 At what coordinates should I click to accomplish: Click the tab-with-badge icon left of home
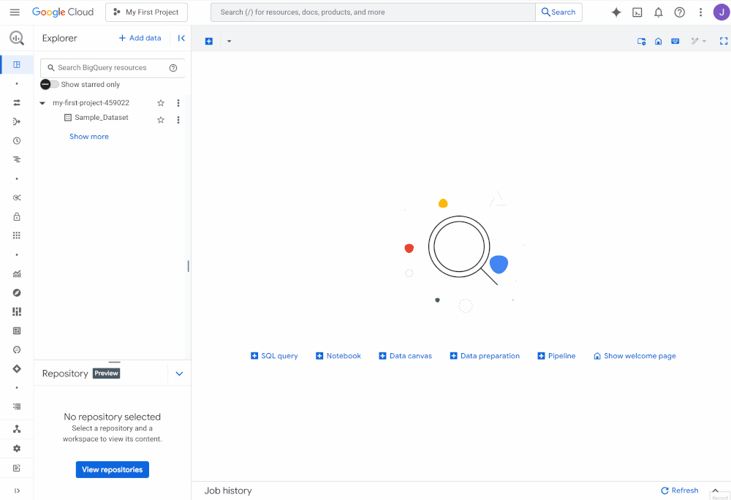pos(642,41)
